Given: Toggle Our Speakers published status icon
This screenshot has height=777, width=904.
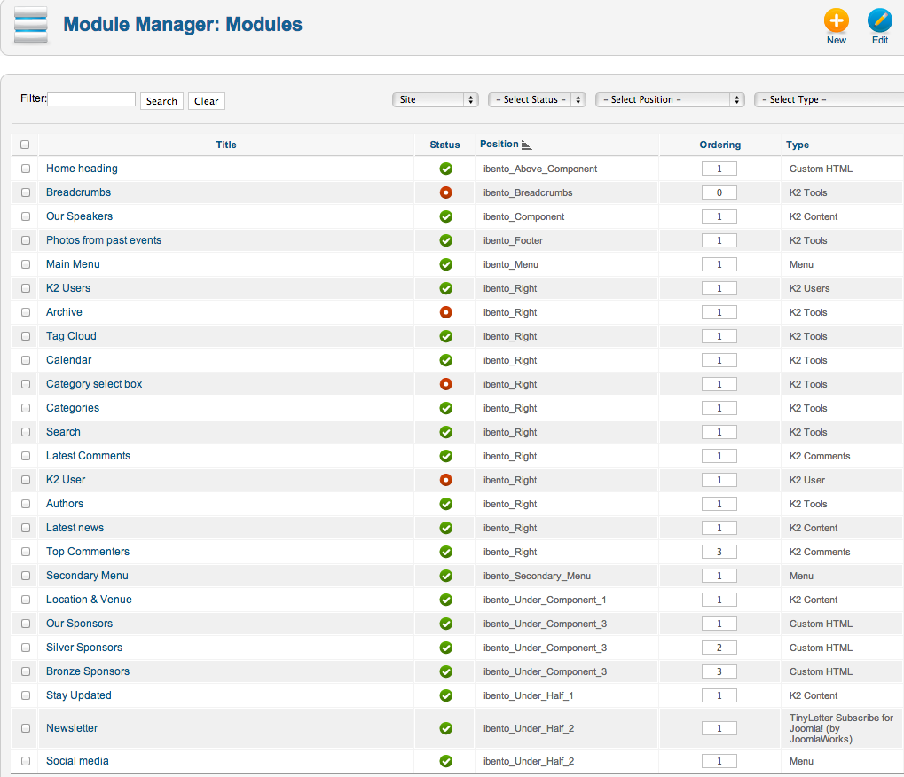Looking at the screenshot, I should tap(445, 216).
